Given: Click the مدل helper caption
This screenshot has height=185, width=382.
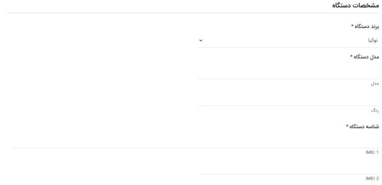Looking at the screenshot, I should click(x=374, y=83).
